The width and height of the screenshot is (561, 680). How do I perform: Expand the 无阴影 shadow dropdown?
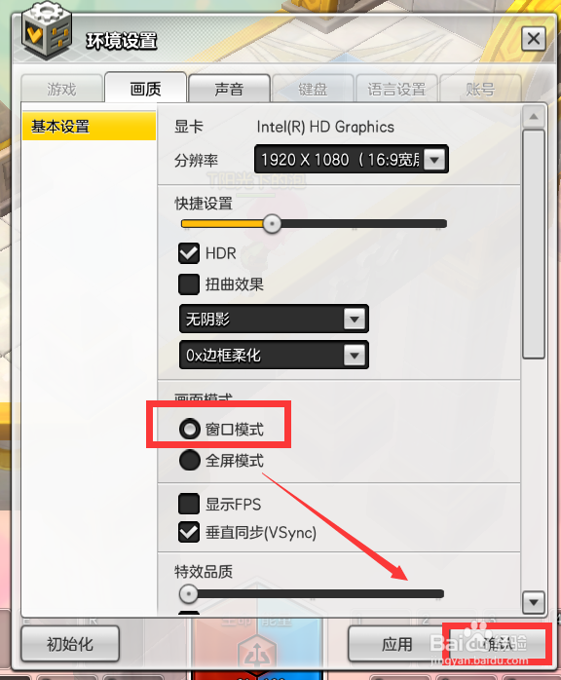coord(274,319)
